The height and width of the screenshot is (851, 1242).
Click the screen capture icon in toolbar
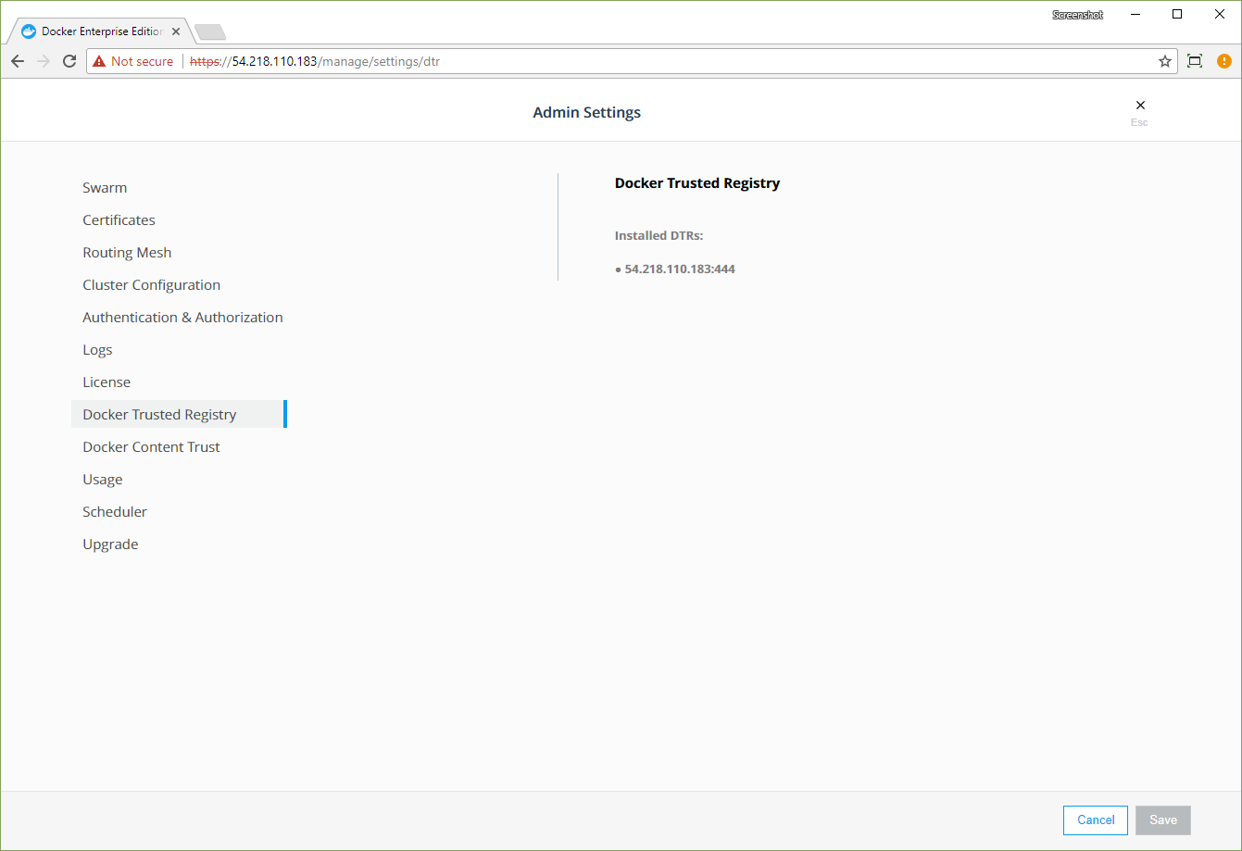pyautogui.click(x=1195, y=61)
